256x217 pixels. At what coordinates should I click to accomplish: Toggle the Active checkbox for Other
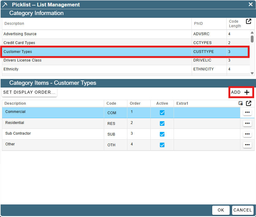pos(162,145)
